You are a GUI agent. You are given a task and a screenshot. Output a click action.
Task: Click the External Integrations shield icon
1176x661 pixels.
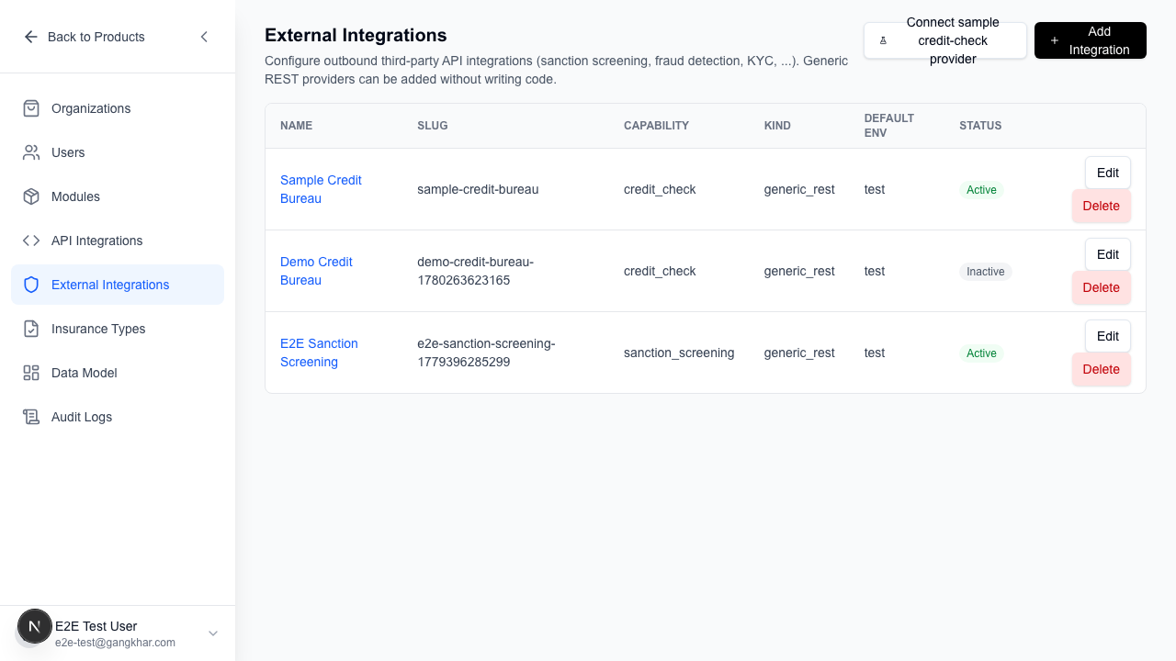pos(31,285)
